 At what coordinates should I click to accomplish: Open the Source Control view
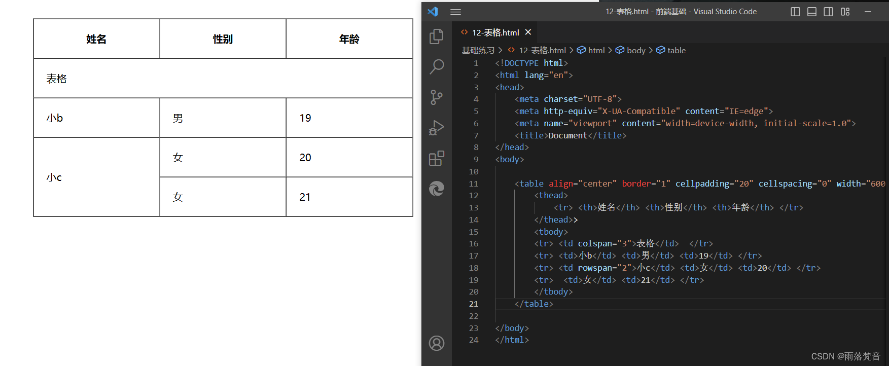(x=436, y=97)
